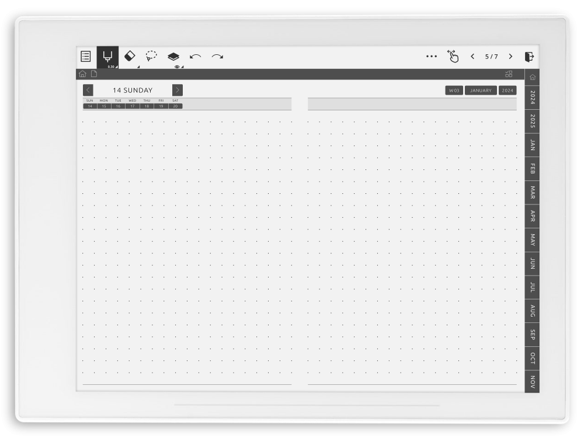Undo the last stroke
584x438 pixels.
(195, 57)
